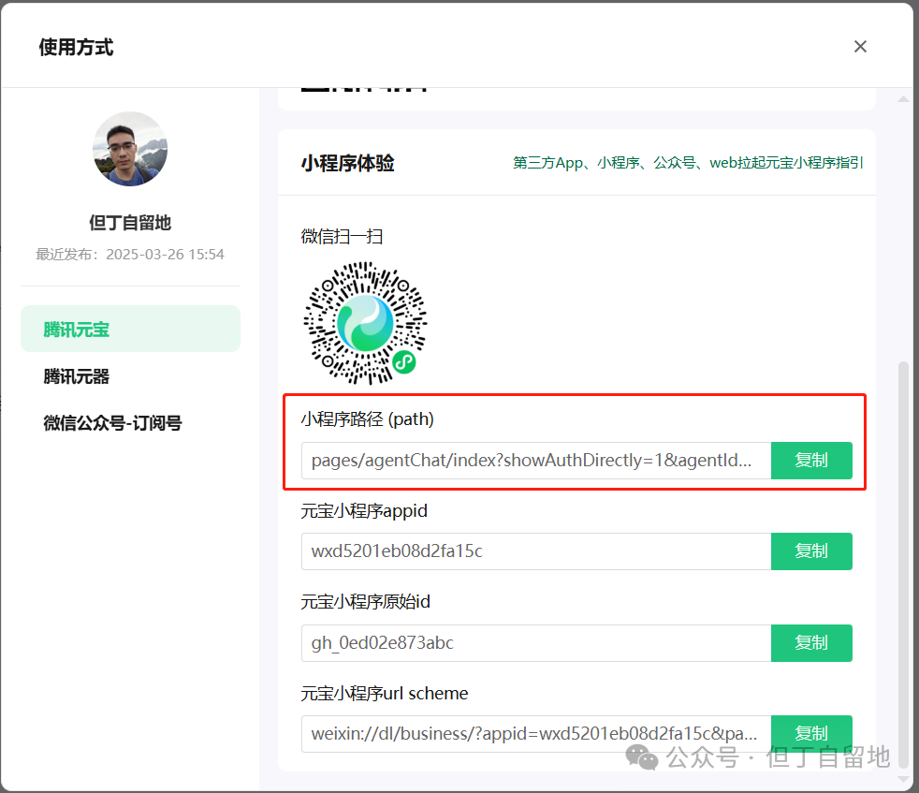Open the 微信公众号-订阅号 sidebar tab
This screenshot has height=793, width=919.
coord(130,422)
